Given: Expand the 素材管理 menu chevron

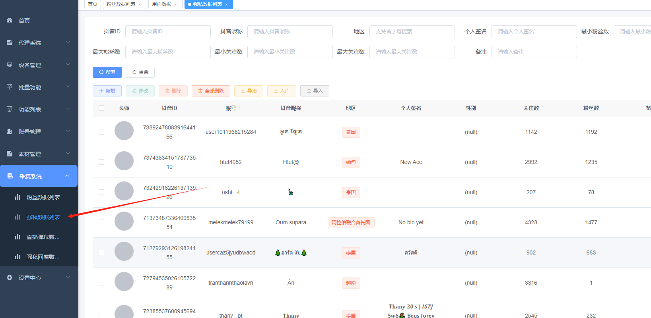Looking at the screenshot, I should [68, 153].
